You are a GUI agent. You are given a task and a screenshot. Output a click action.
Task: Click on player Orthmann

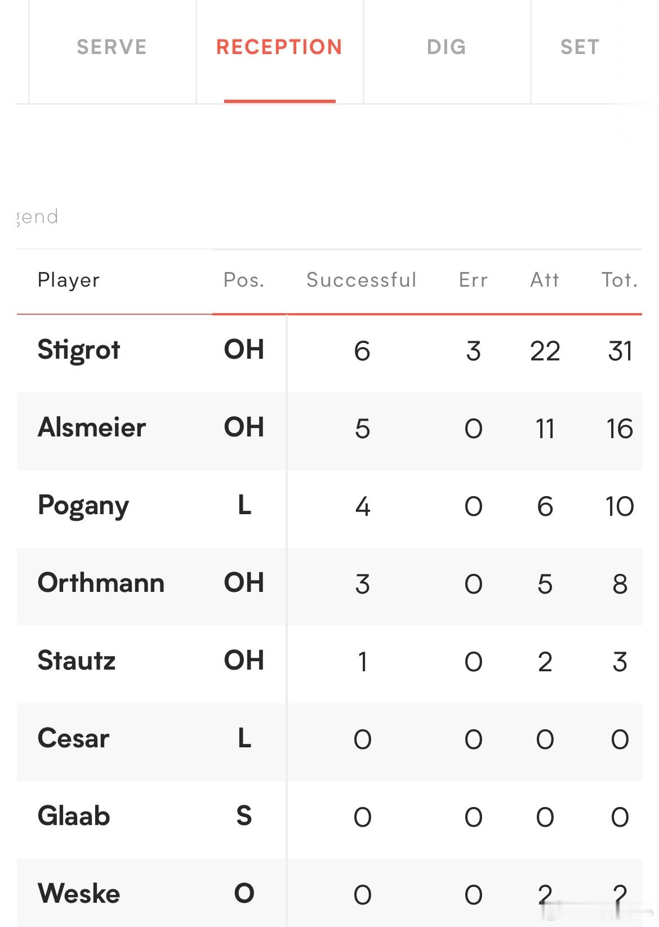(101, 583)
